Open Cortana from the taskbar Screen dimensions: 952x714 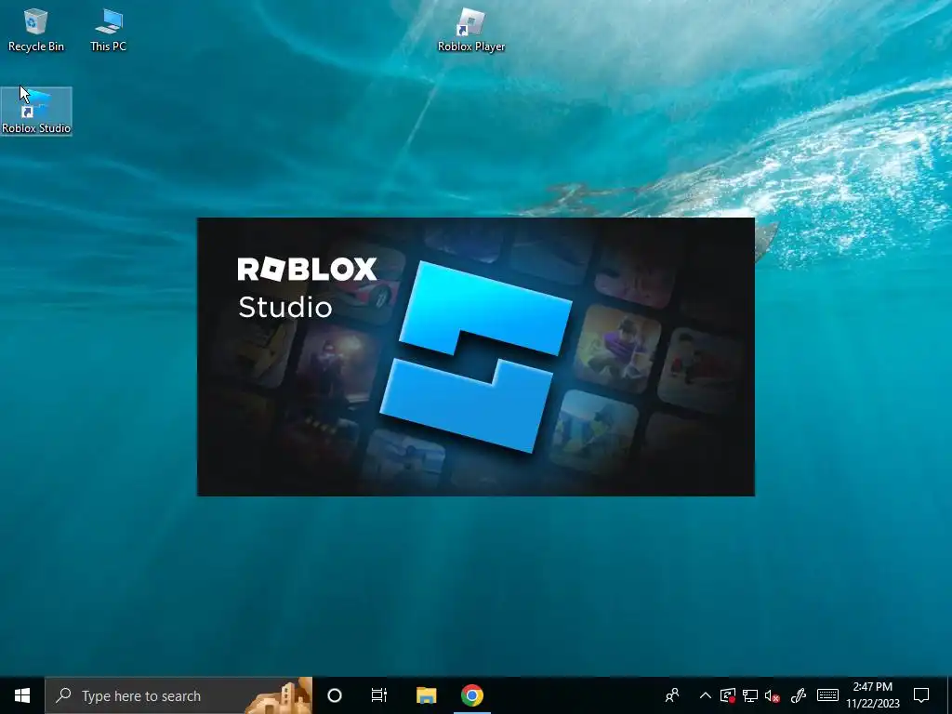[x=335, y=695]
